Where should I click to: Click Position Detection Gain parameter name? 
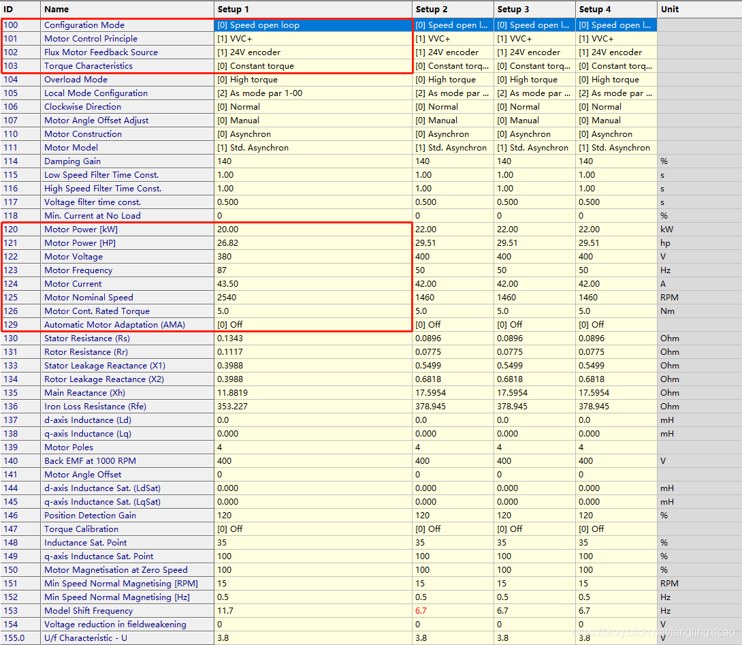point(90,515)
